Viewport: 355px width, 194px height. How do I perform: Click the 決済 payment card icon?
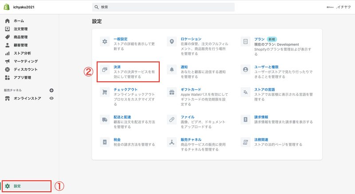click(105, 69)
